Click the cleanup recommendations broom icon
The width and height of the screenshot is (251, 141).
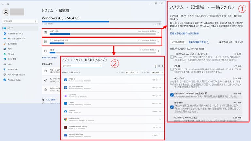46,80
